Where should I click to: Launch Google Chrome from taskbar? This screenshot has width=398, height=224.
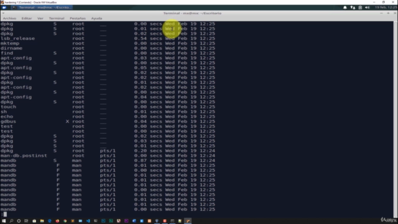coord(65,221)
